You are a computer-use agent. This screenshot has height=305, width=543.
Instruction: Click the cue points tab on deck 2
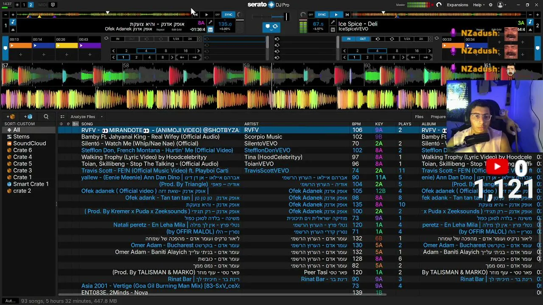click(x=537, y=48)
